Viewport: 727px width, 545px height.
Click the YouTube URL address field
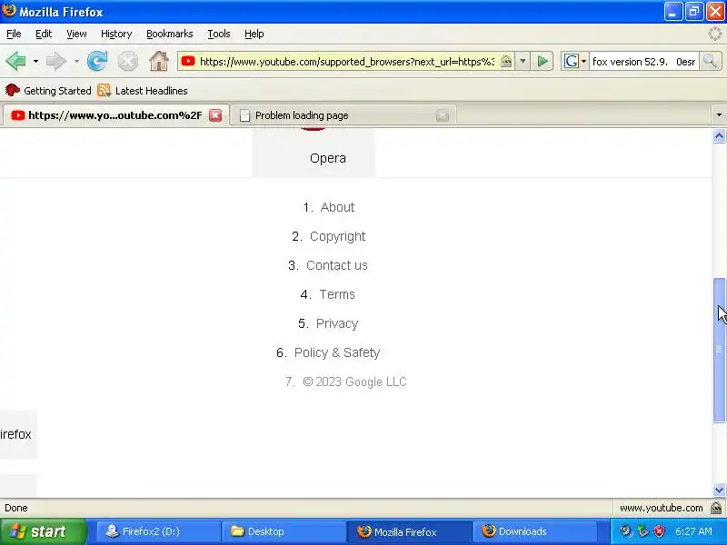click(x=347, y=62)
